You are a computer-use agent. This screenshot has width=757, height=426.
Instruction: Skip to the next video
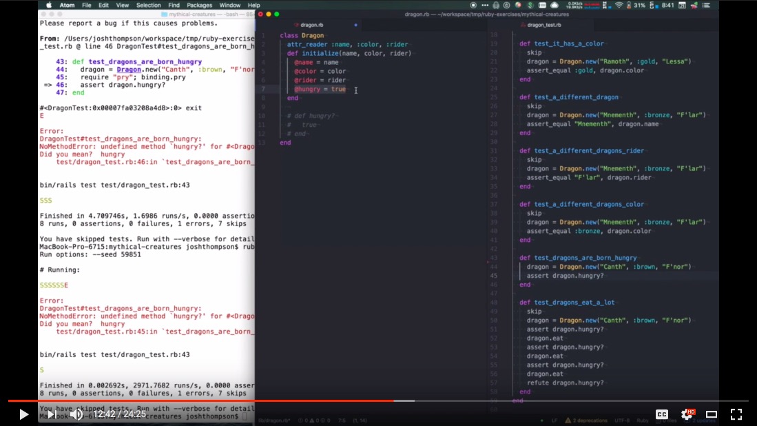[x=51, y=414]
